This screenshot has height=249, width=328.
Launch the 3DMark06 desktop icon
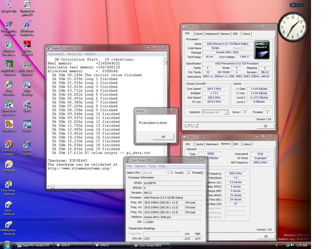tap(9, 164)
